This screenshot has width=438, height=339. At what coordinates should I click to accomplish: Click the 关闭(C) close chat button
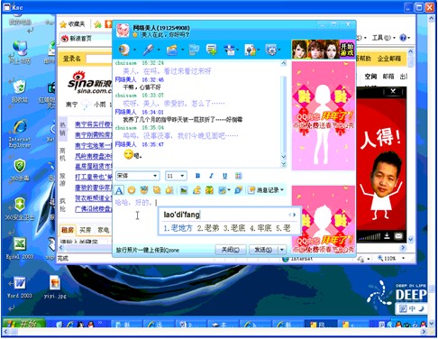tap(231, 250)
